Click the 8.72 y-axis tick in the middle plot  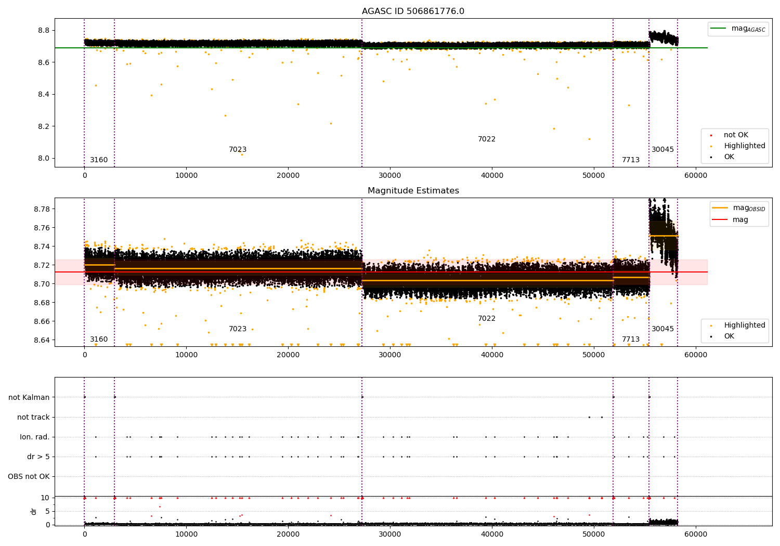[42, 266]
